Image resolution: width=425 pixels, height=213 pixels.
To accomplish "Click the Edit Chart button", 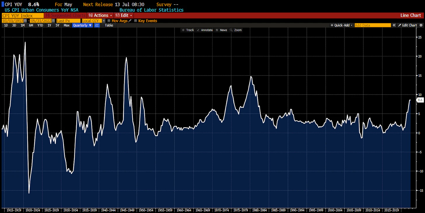I will pyautogui.click(x=407, y=25).
